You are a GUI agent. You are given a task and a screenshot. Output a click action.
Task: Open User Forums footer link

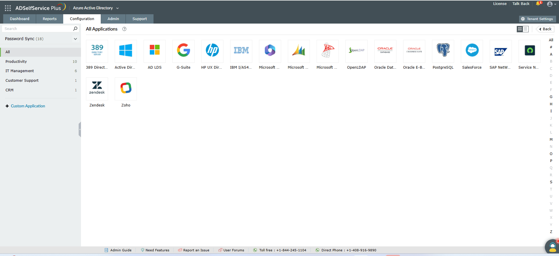click(x=232, y=250)
